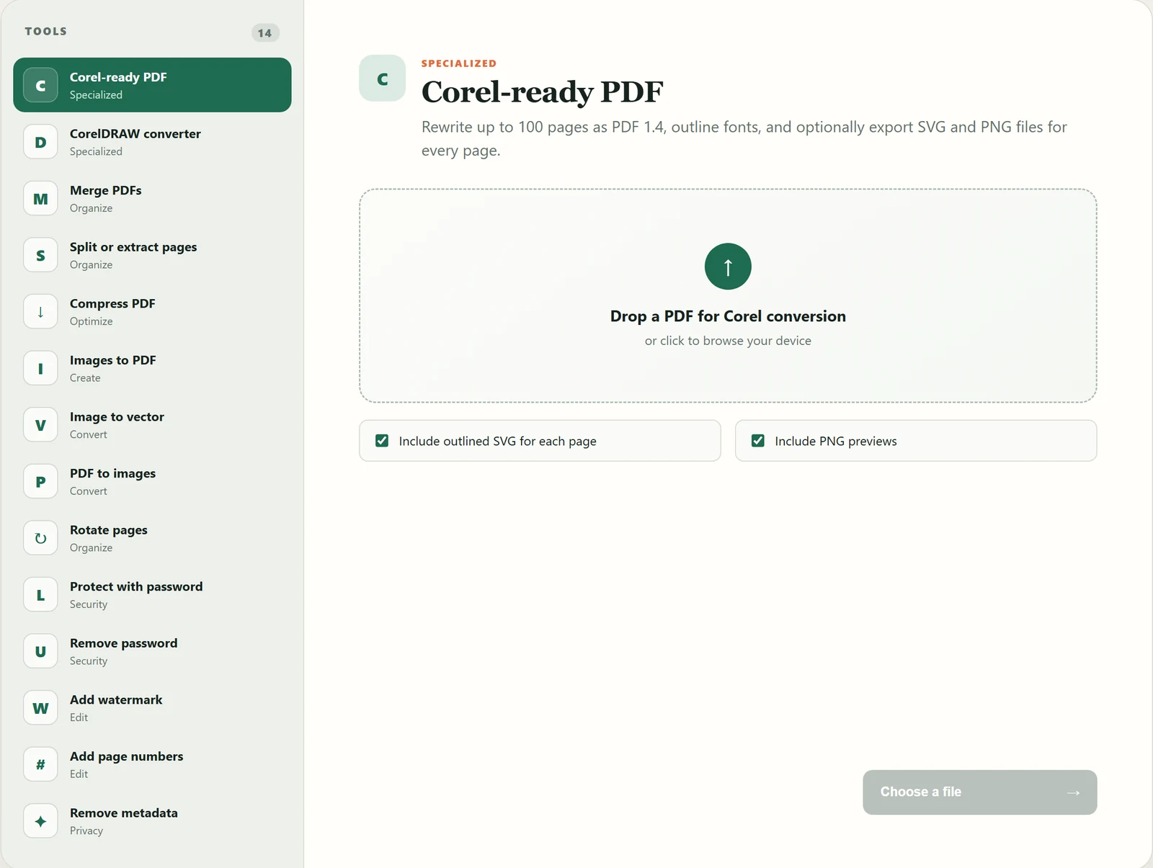1153x868 pixels.
Task: Click the Image to vector 'V' icon
Action: point(40,425)
